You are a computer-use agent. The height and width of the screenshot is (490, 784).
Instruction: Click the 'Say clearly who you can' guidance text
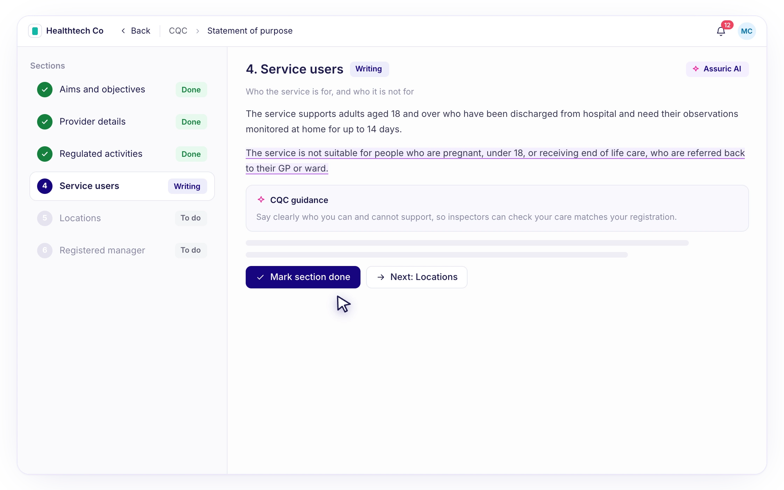coord(466,217)
